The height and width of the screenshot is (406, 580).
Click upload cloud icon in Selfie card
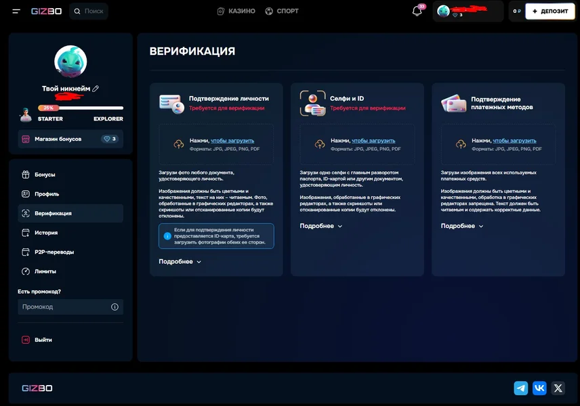(320, 144)
